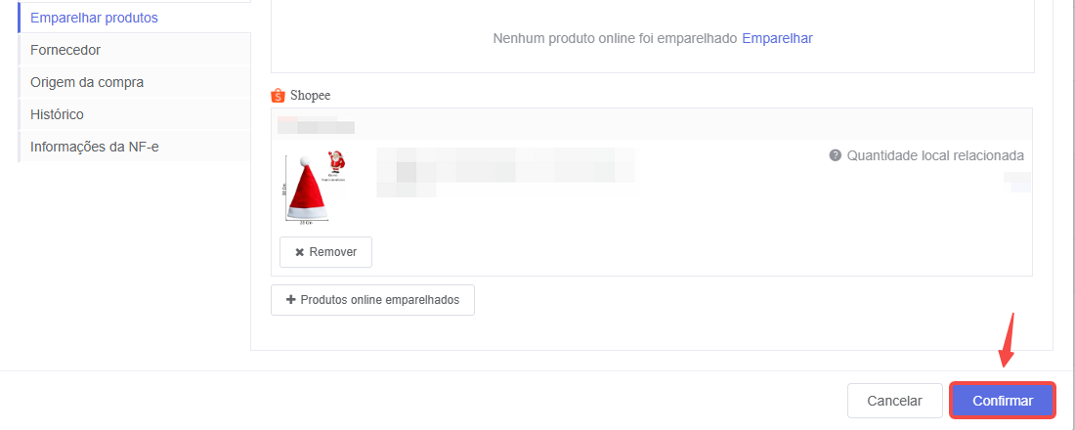The width and height of the screenshot is (1075, 430).
Task: Click the red arrow annotation above Confirmar
Action: pos(1007,340)
